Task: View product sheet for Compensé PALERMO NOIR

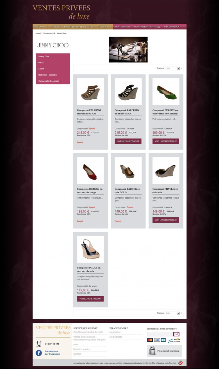Action: coord(128,141)
